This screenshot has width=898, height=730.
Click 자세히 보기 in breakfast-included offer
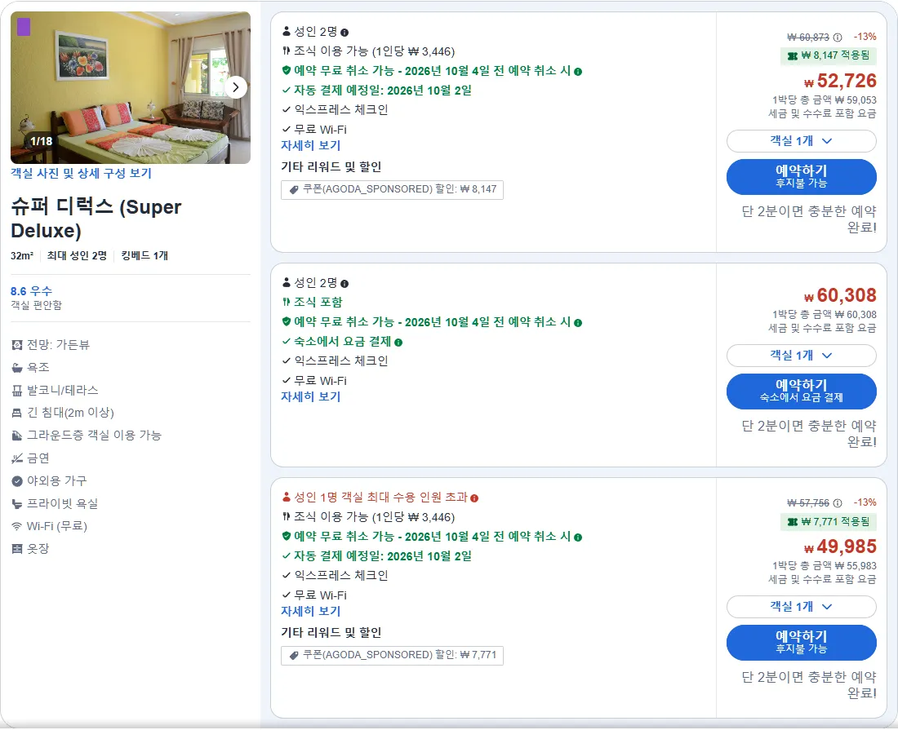pyautogui.click(x=311, y=396)
